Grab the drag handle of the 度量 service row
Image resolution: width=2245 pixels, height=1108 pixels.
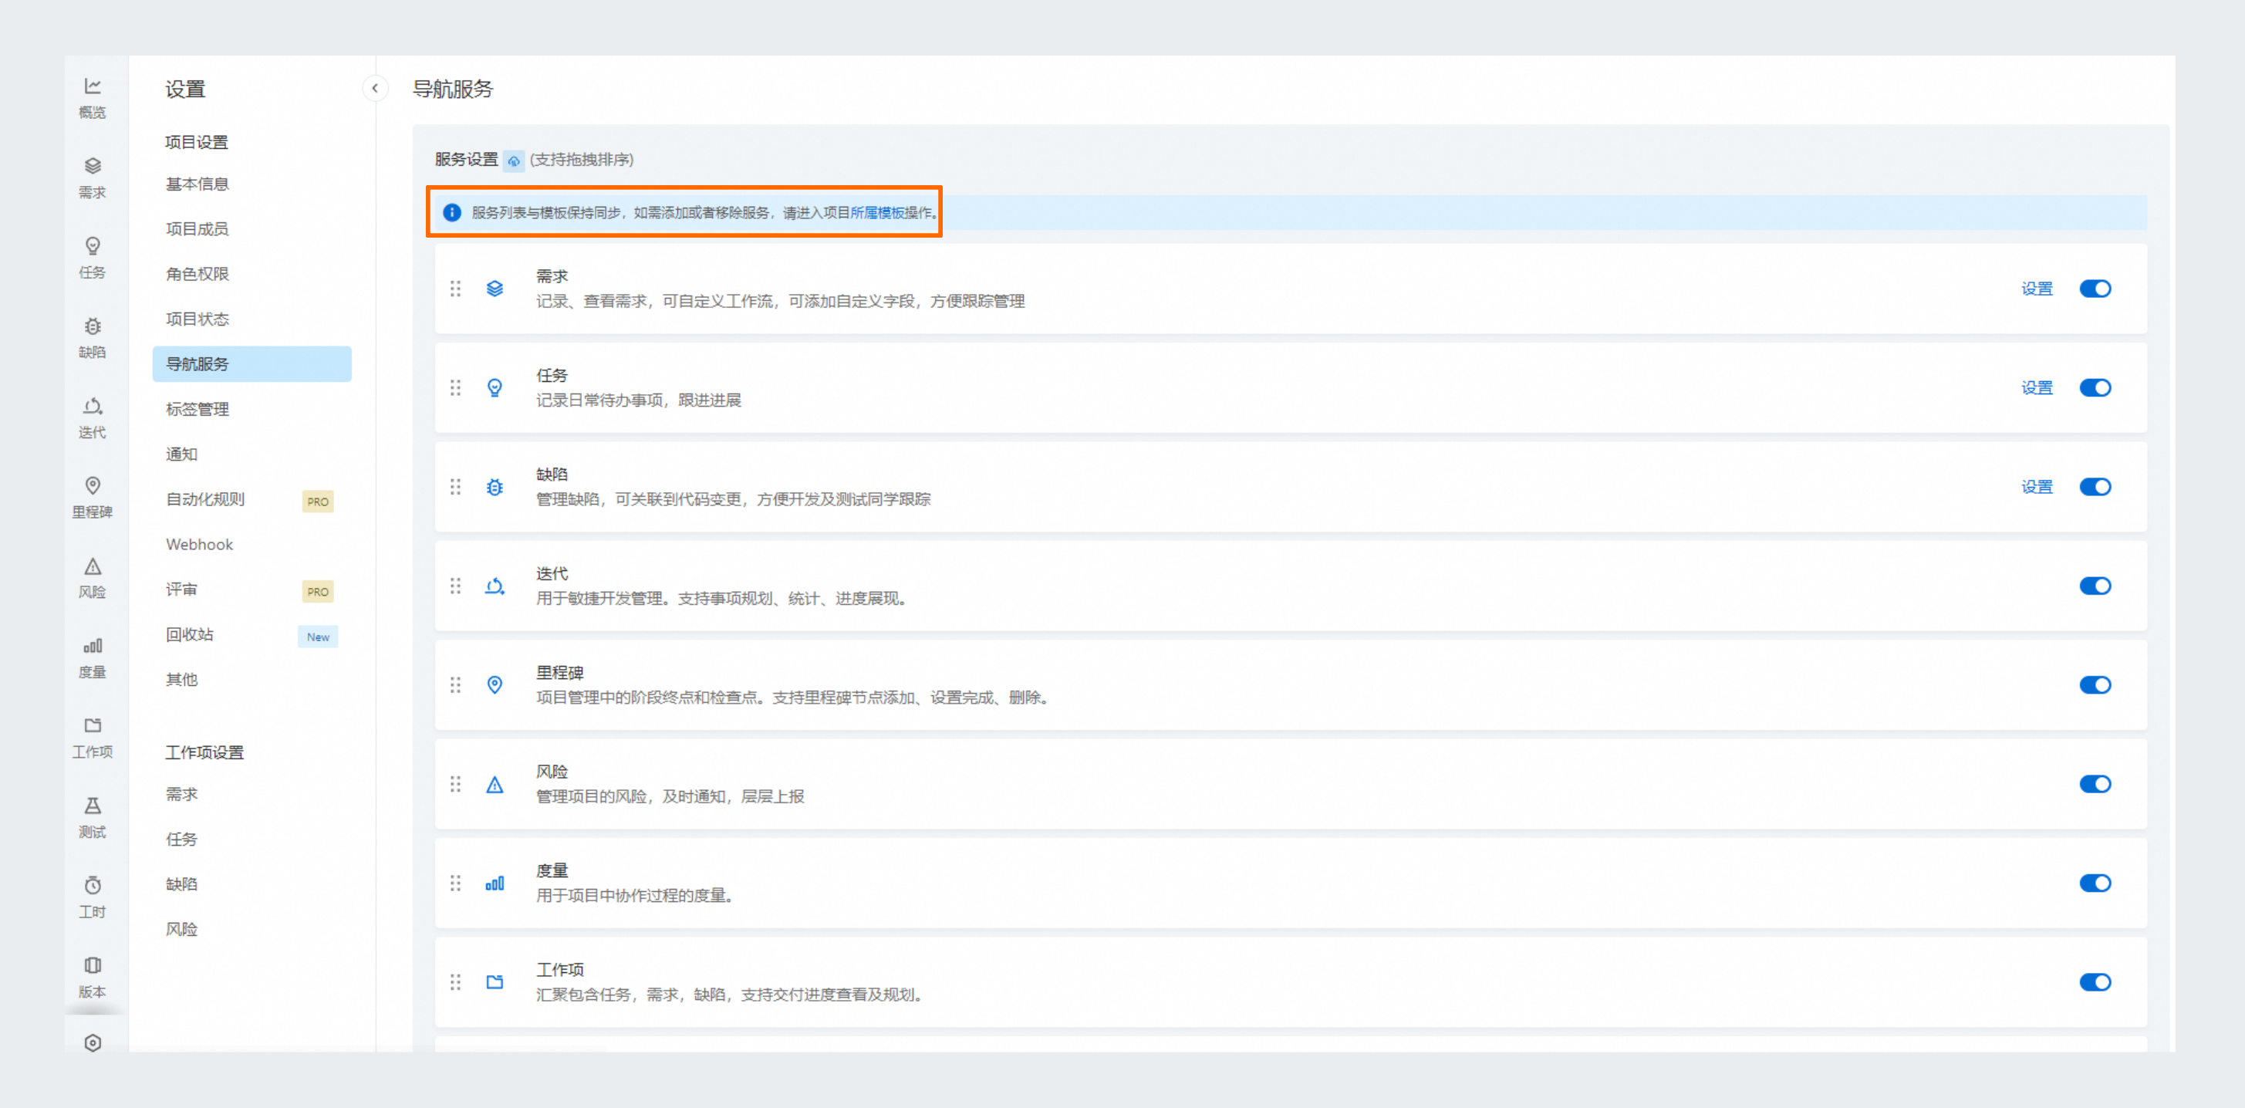pyautogui.click(x=455, y=883)
